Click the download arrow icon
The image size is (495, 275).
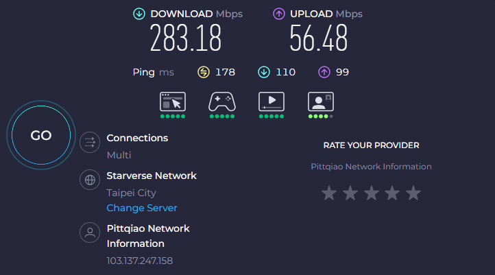coord(140,14)
